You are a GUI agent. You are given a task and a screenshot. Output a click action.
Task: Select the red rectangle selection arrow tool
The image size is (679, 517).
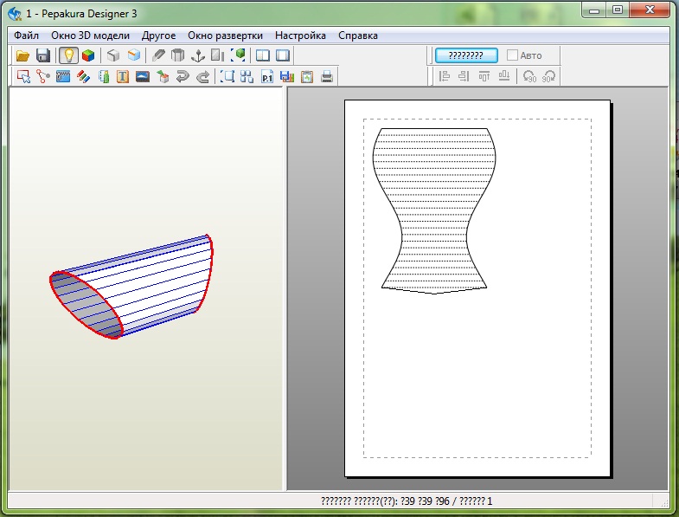coord(23,77)
